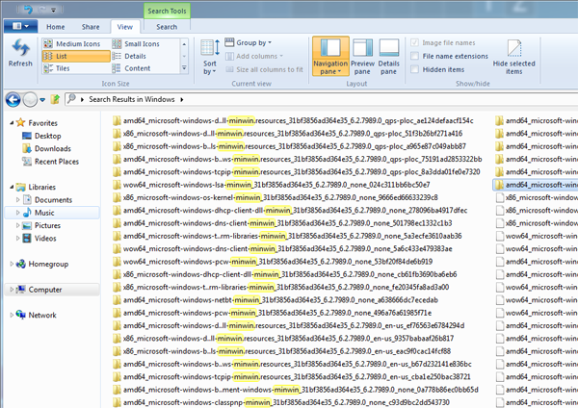Click folder icon of wow64 pcw-minwin item

[117, 262]
